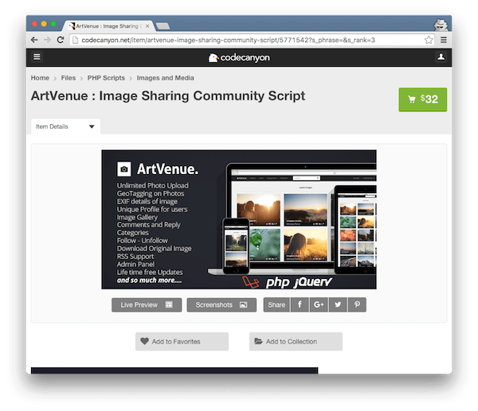Image resolution: width=478 pixels, height=411 pixels.
Task: Go to the Files breadcrumb
Action: pyautogui.click(x=69, y=78)
